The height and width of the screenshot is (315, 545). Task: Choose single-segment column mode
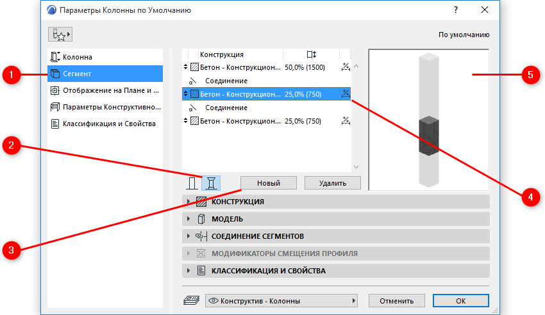[x=192, y=183]
